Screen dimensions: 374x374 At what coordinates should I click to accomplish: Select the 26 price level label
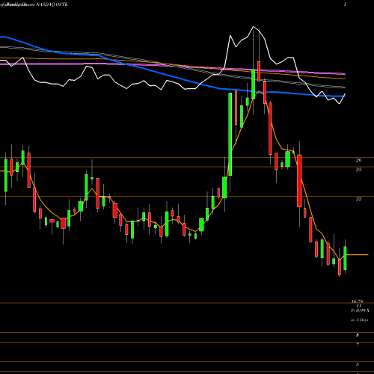pos(358,160)
